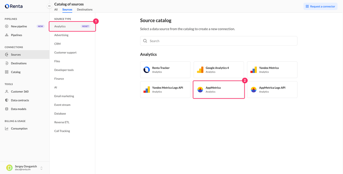Click the Catalog of sources title
This screenshot has width=343, height=174.
69,4
